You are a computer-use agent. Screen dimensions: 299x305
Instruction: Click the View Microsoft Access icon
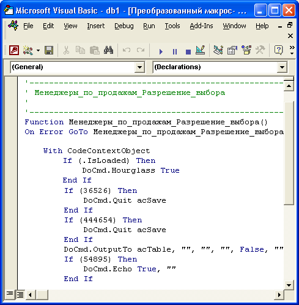[x=14, y=50]
